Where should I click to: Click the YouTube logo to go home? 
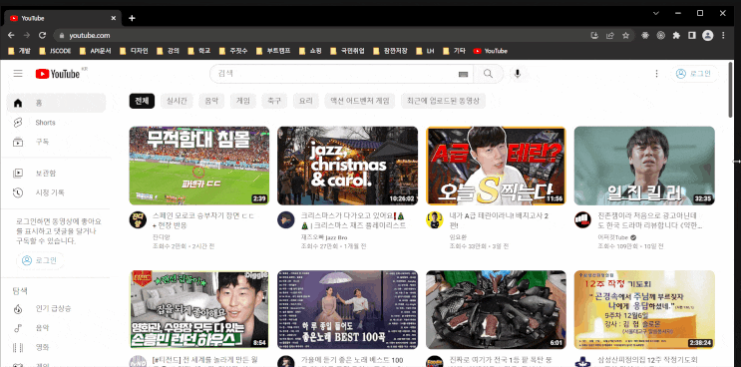tap(58, 74)
